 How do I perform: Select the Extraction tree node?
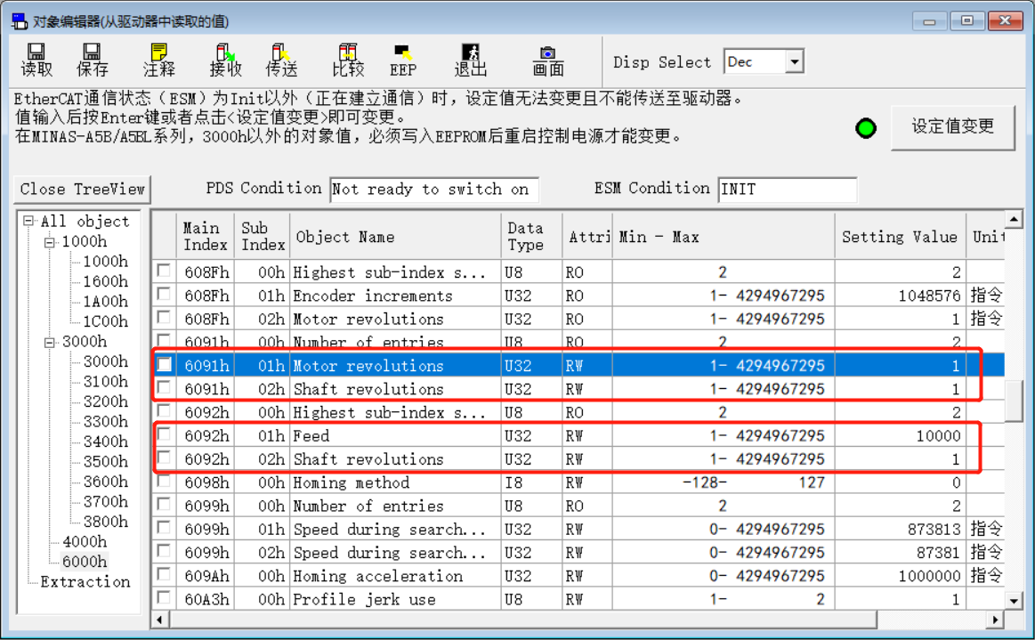pyautogui.click(x=85, y=582)
